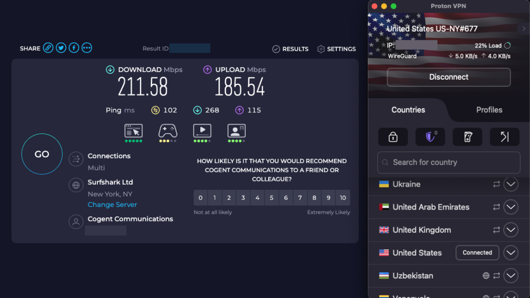Viewport: 530px width, 298px height.
Task: Select United Arab Emirates country row
Action: click(x=449, y=207)
